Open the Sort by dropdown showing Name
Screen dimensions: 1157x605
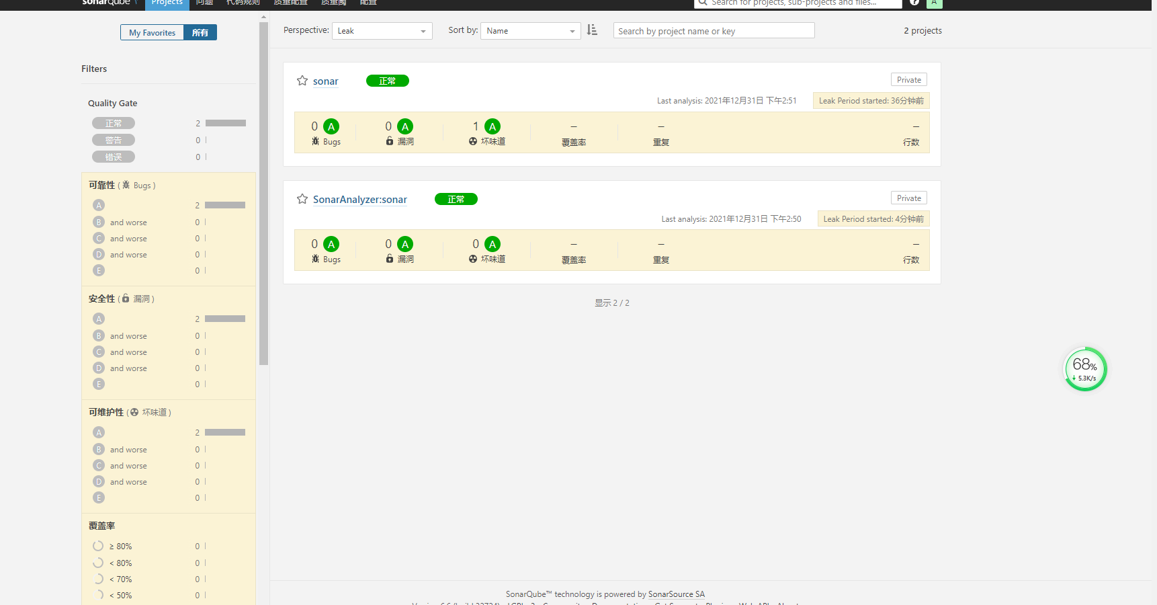[x=530, y=31]
